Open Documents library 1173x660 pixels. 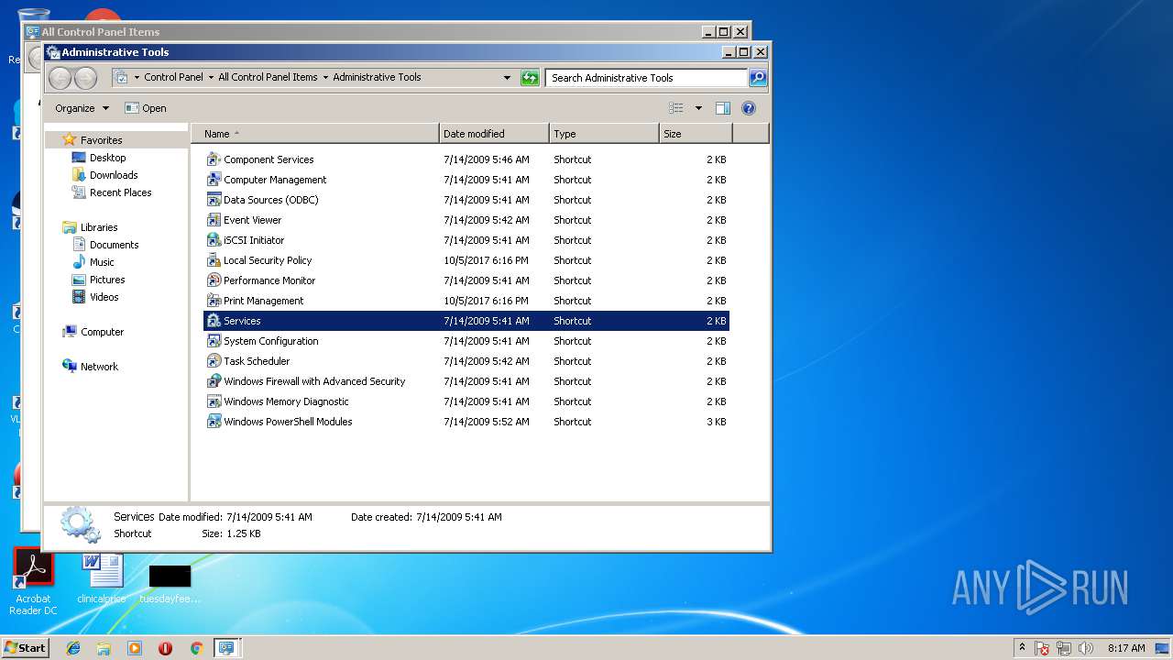click(x=114, y=245)
